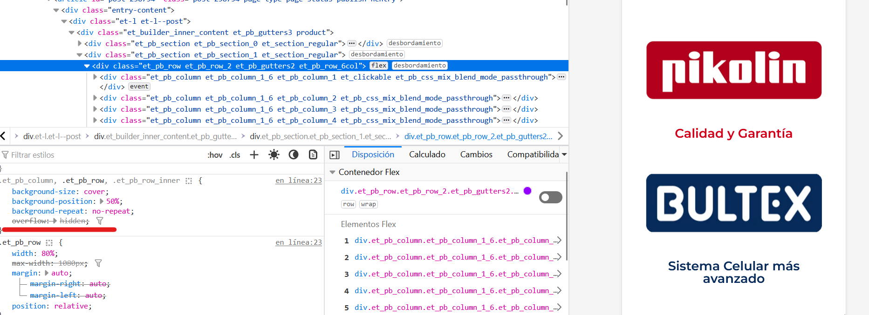Collapse the et_pb_section_1 div node
Viewport: 869px width, 315px height.
(x=80, y=55)
